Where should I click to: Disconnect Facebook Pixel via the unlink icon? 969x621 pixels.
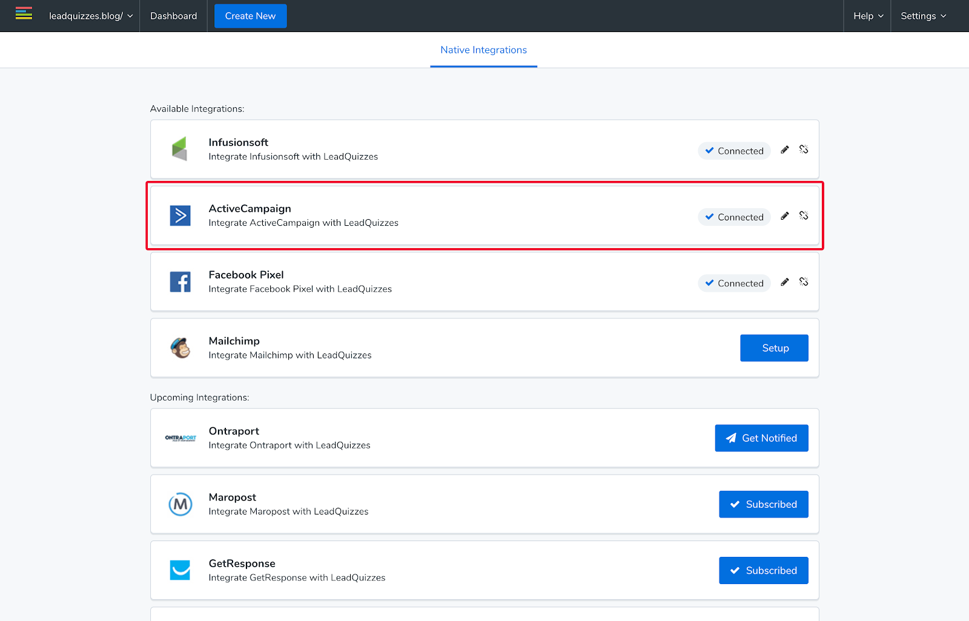coord(804,281)
